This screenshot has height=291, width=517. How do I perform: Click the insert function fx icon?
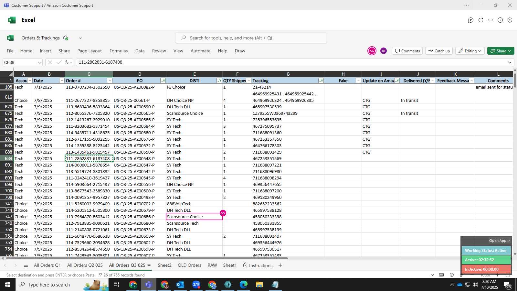[67, 62]
